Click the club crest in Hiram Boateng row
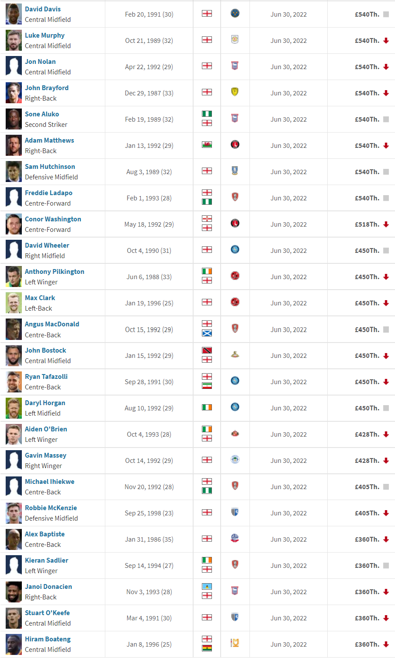The height and width of the screenshot is (658, 395). (235, 644)
